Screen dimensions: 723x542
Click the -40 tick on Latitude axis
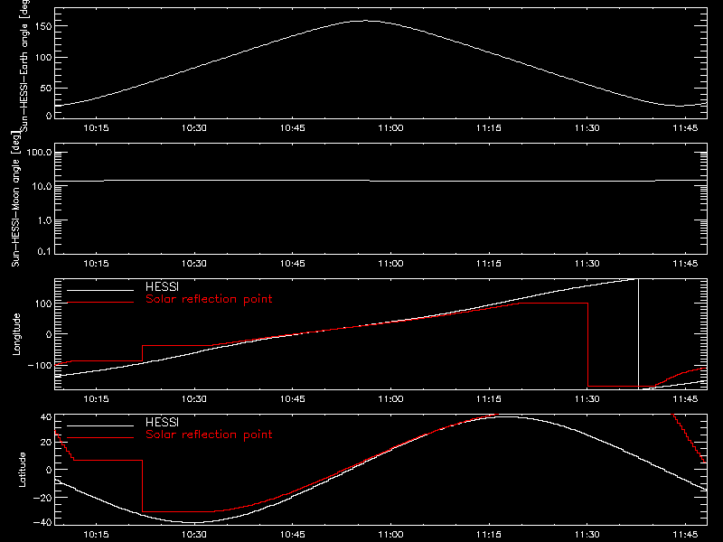(42, 522)
